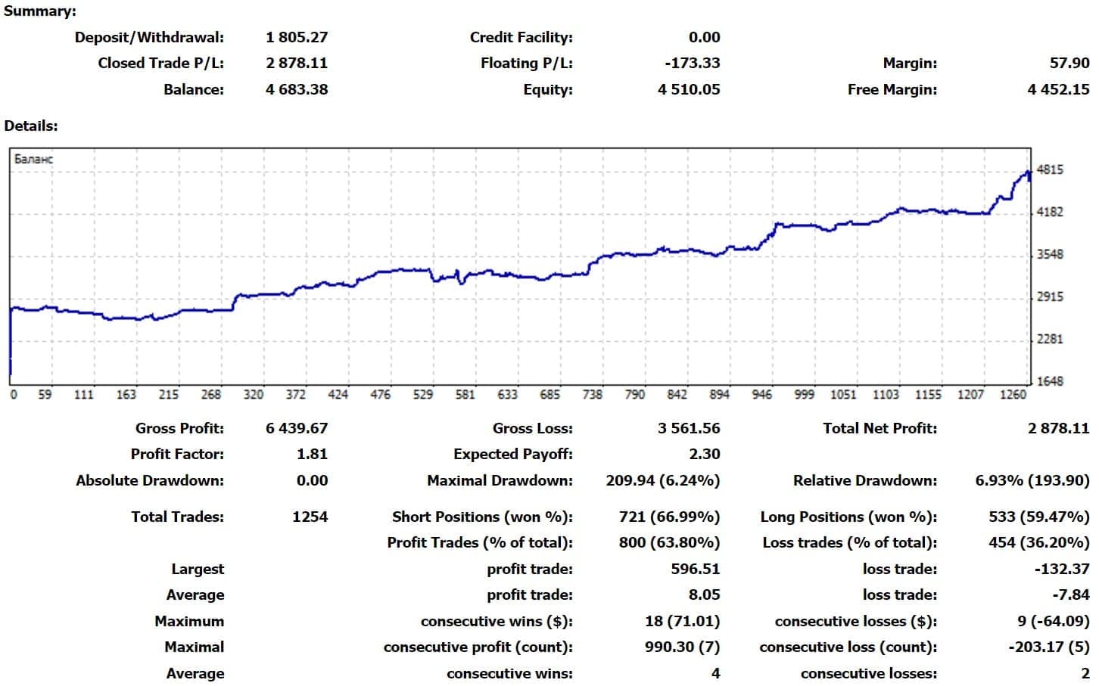Select consecutive losses value 9 (-64.09)
The height and width of the screenshot is (686, 1099).
1054,621
